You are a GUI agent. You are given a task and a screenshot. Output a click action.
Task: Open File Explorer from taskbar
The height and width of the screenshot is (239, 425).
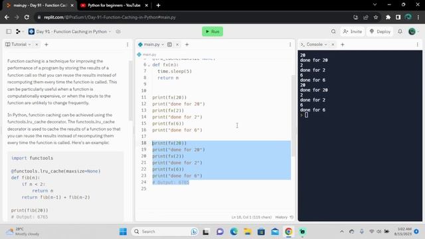(247, 232)
